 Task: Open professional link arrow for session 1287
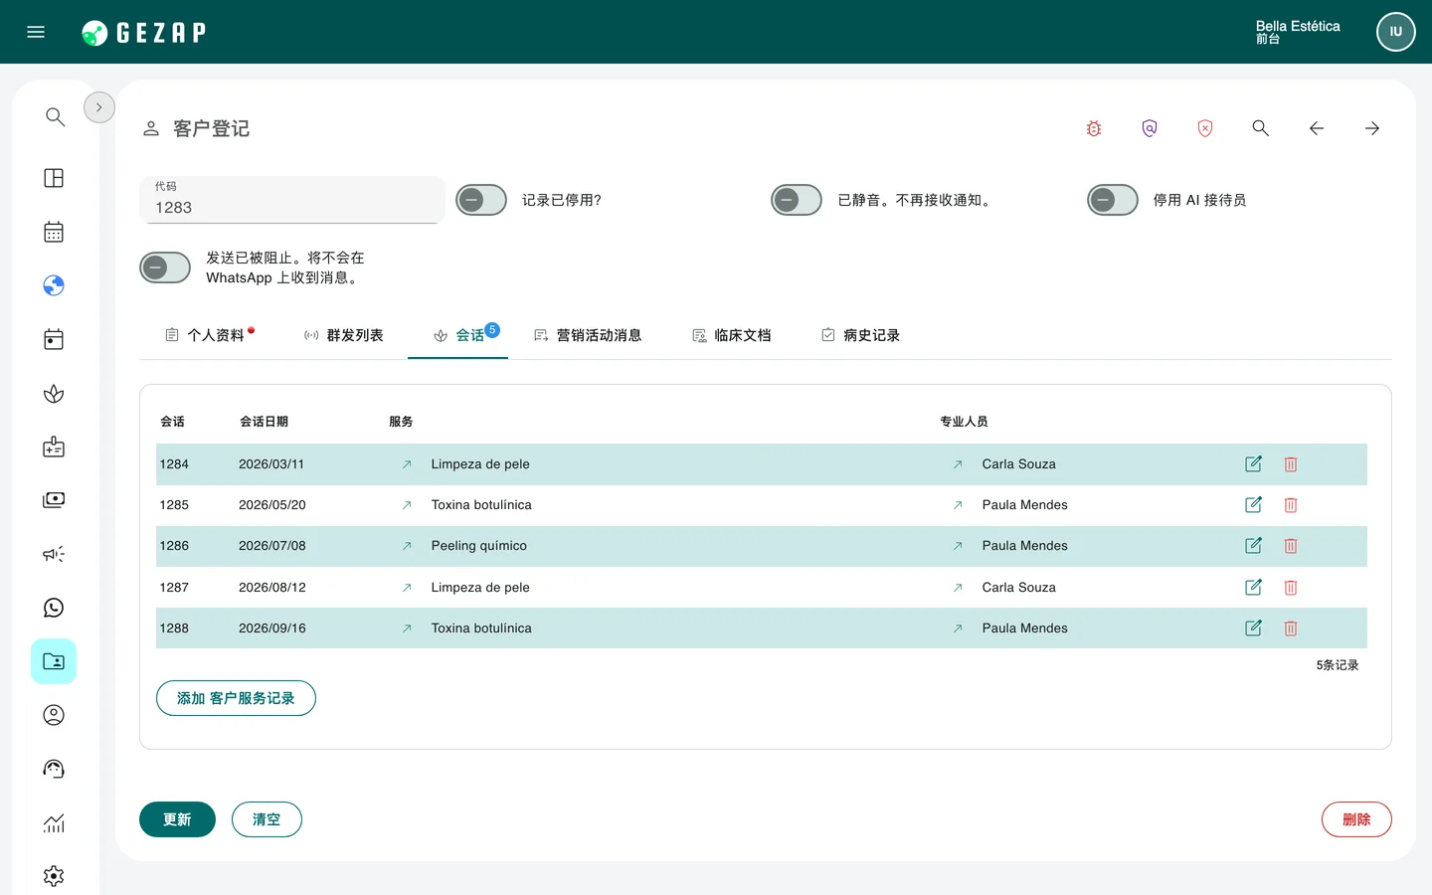(x=958, y=588)
